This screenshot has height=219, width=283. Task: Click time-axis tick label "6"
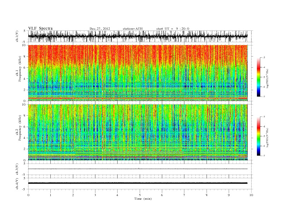tap(162, 195)
